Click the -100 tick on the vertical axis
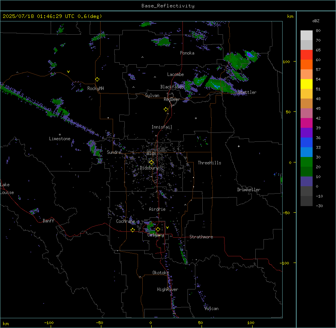The image size is (336, 328). pyautogui.click(x=285, y=263)
